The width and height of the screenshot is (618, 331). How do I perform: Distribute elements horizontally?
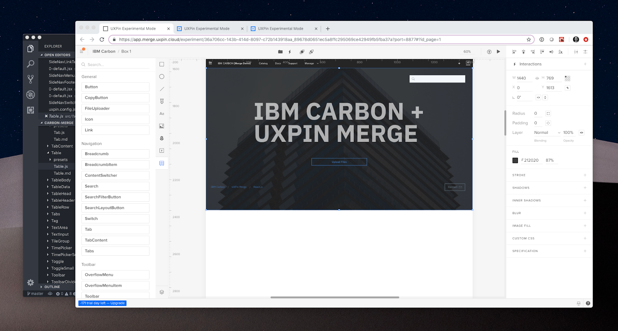576,52
